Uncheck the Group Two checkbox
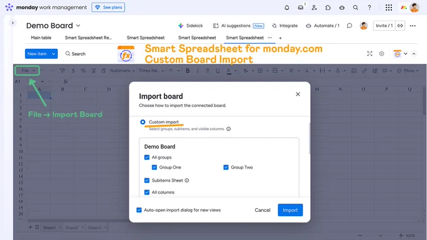The image size is (427, 240). click(x=226, y=167)
